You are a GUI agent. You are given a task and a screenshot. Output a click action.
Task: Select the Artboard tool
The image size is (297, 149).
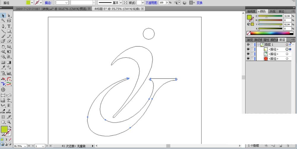click(x=3, y=117)
